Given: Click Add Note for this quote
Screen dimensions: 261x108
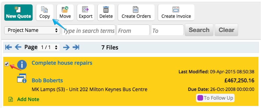Looking at the screenshot, I should pyautogui.click(x=28, y=99).
